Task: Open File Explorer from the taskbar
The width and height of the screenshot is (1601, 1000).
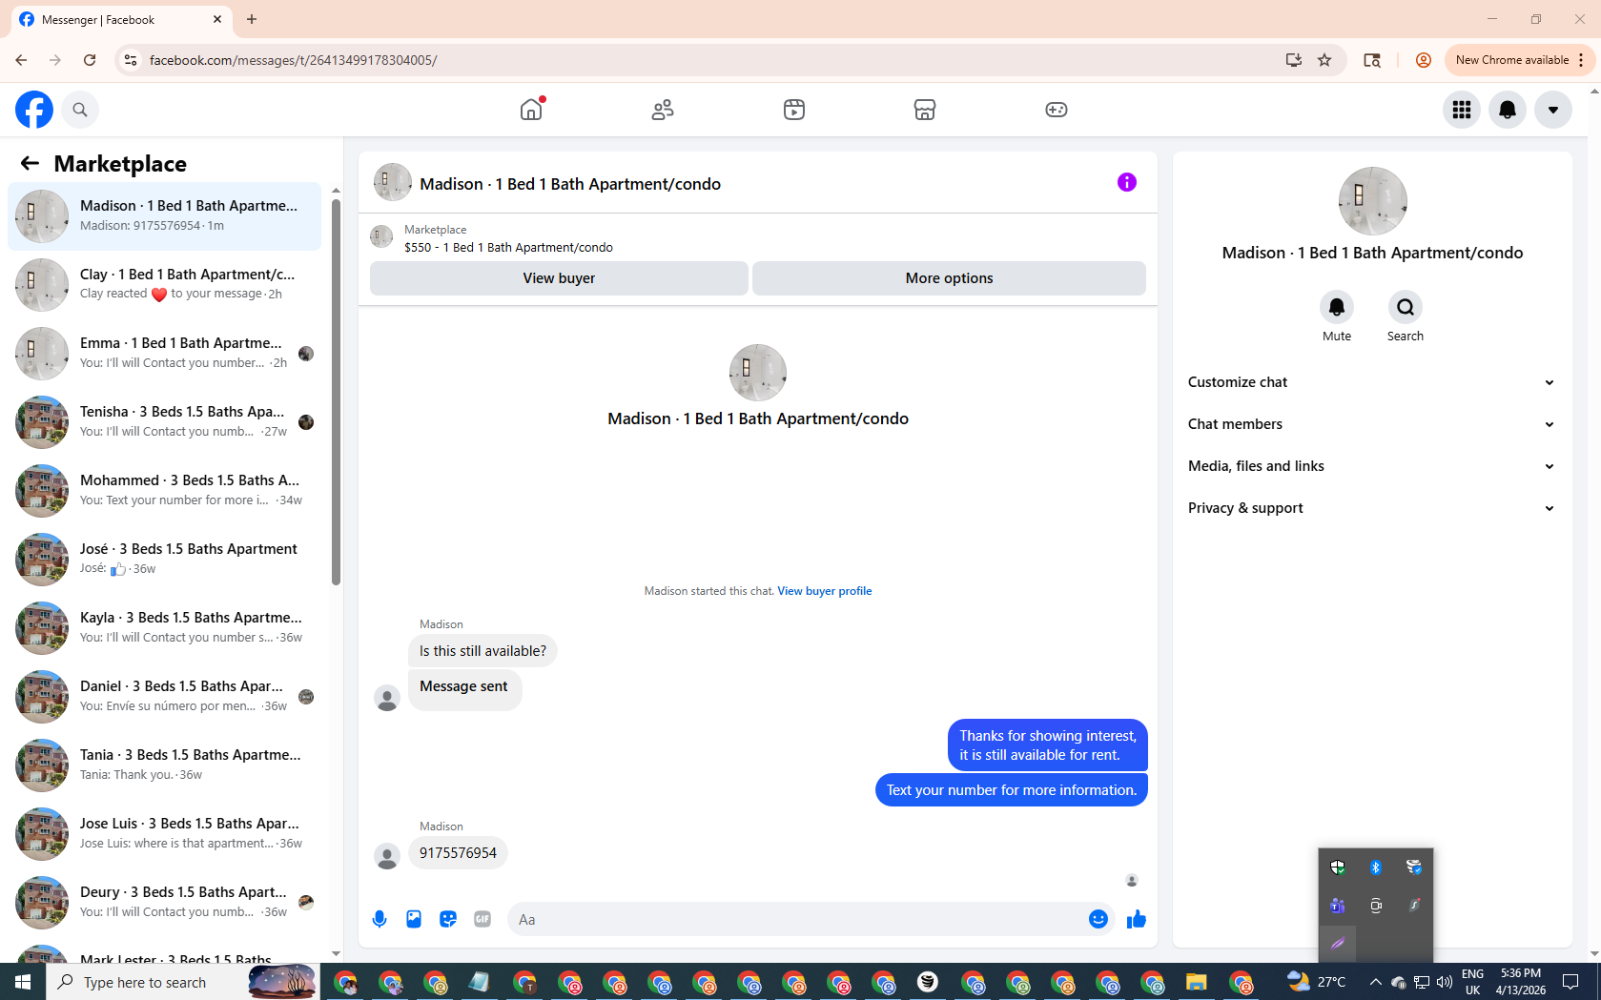Action: [1196, 982]
